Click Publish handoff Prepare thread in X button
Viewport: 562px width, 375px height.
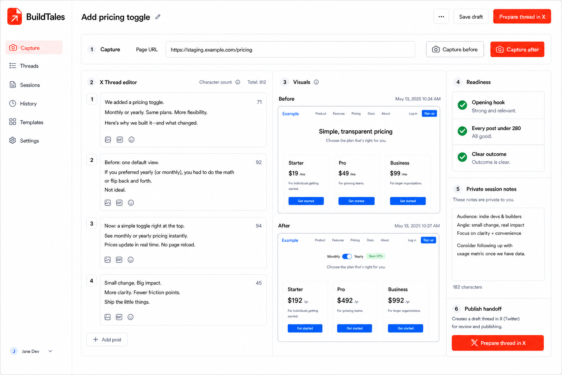498,343
